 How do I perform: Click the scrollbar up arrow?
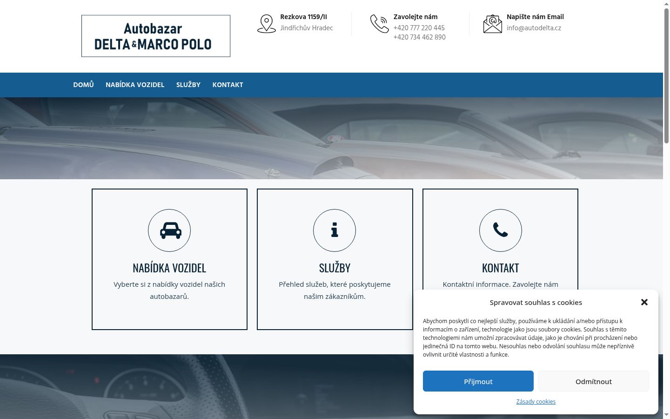point(666,4)
